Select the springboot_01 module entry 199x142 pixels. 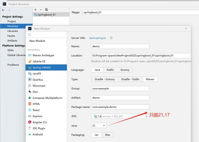click(x=51, y=15)
